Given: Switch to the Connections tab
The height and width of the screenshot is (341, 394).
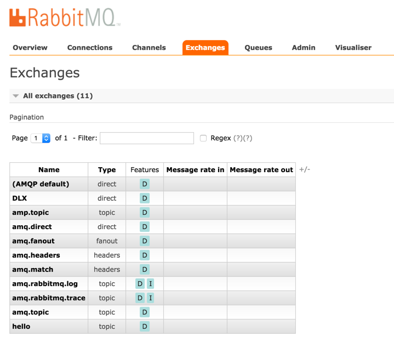Looking at the screenshot, I should pyautogui.click(x=90, y=48).
